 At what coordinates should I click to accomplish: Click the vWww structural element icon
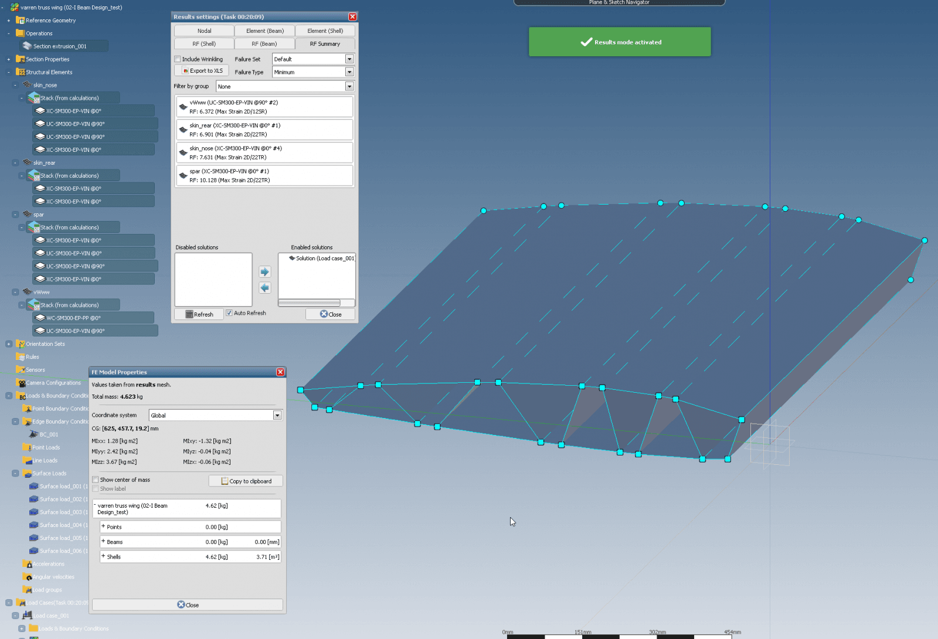pos(27,291)
